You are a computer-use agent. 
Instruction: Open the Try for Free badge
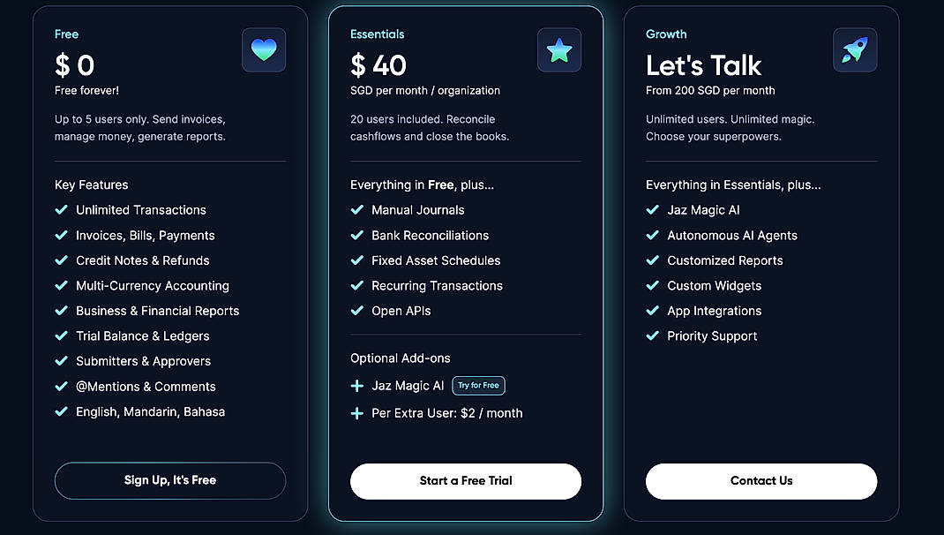click(478, 385)
